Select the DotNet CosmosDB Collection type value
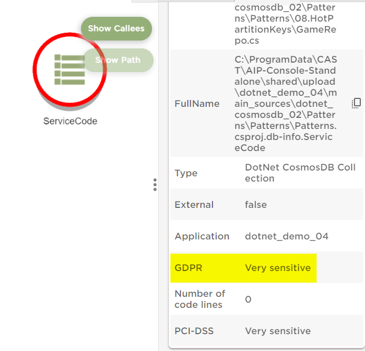365x351 pixels. pyautogui.click(x=300, y=173)
